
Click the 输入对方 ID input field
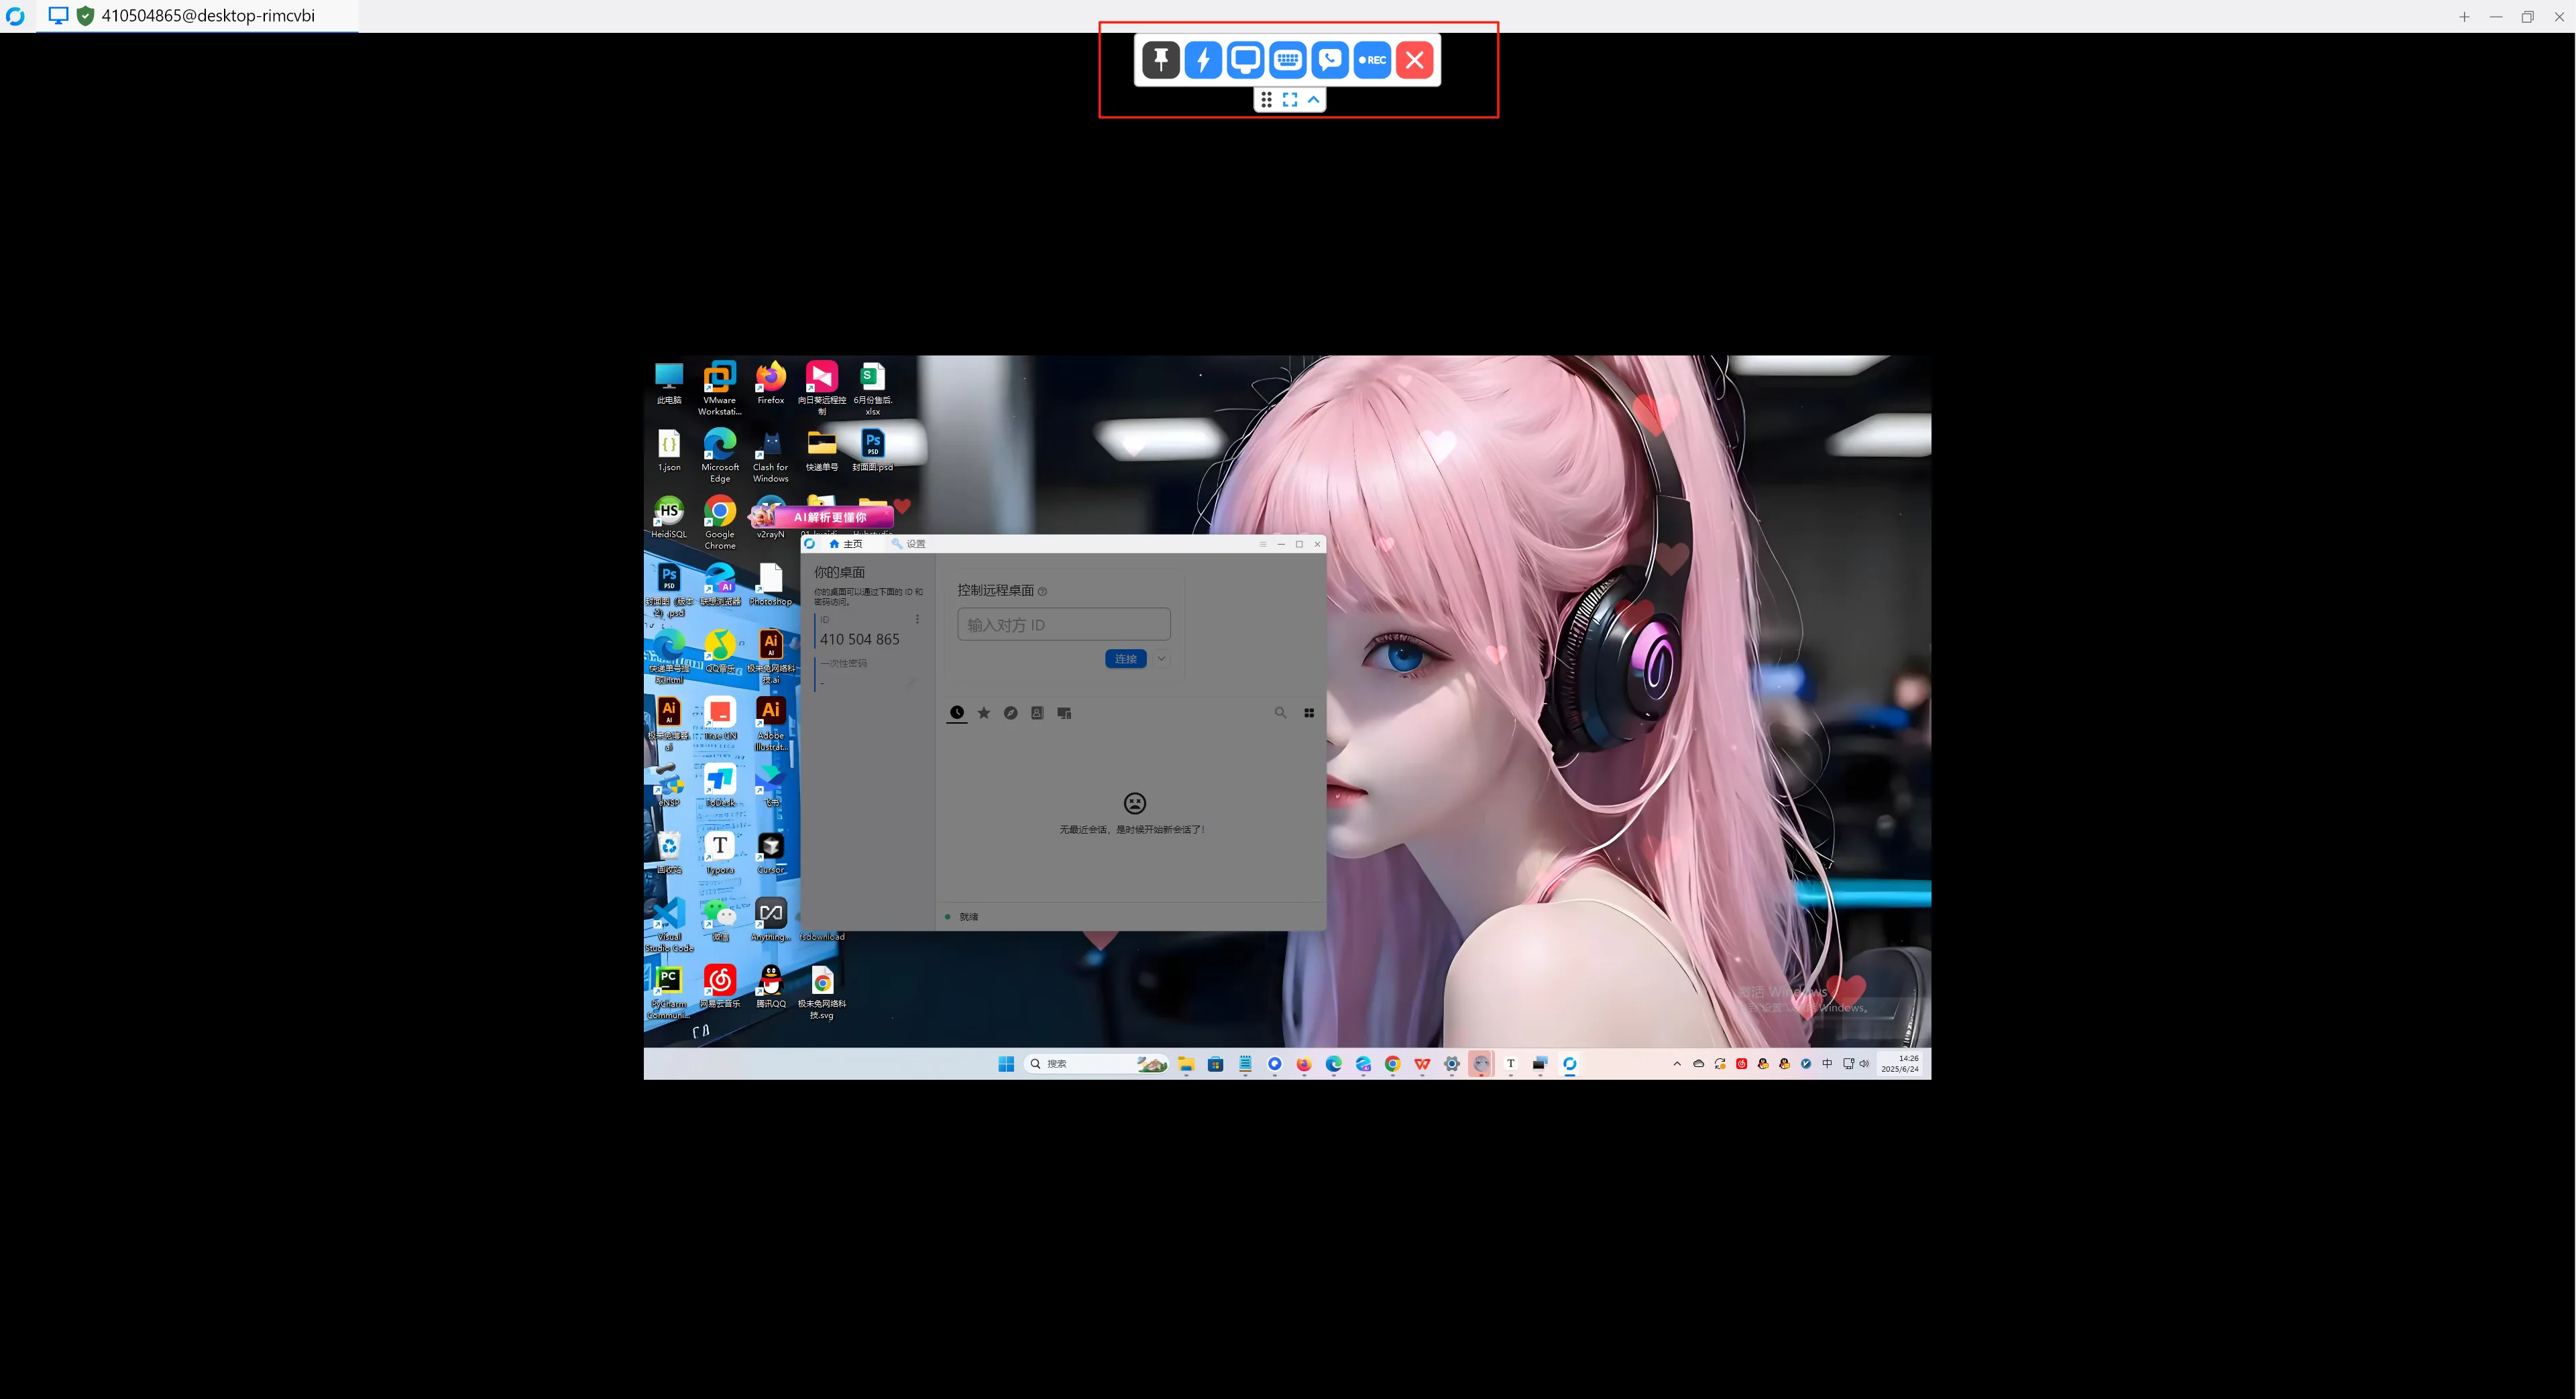click(1063, 624)
